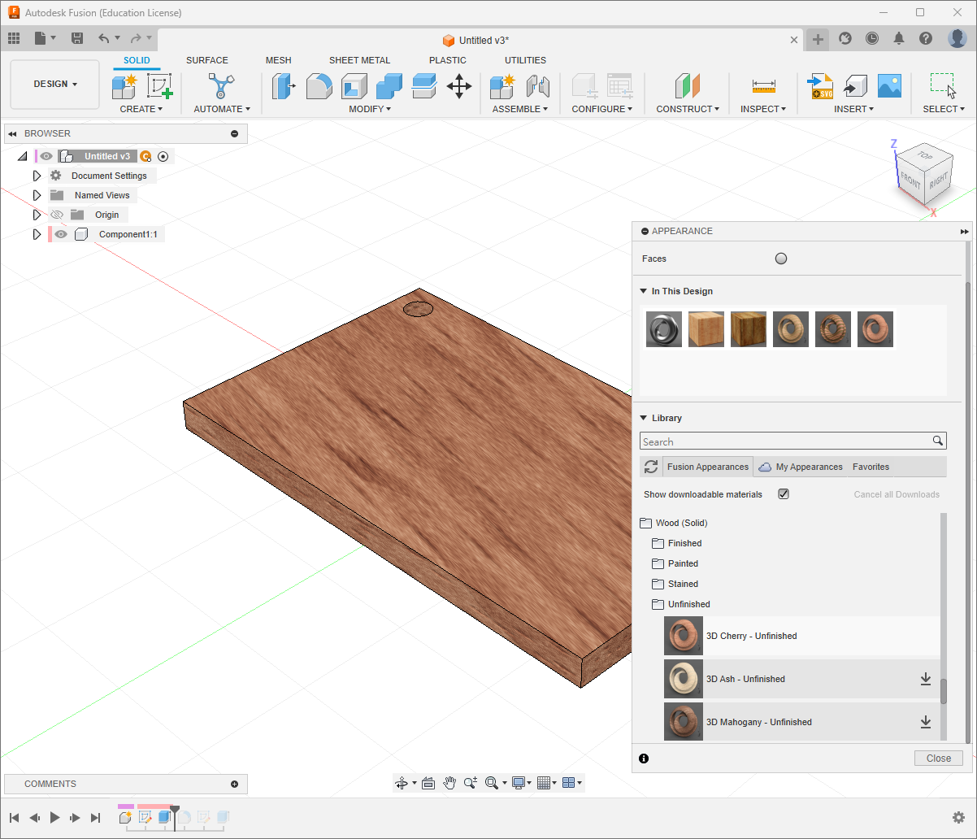
Task: Open the DESIGN workspace dropdown
Action: 55,85
